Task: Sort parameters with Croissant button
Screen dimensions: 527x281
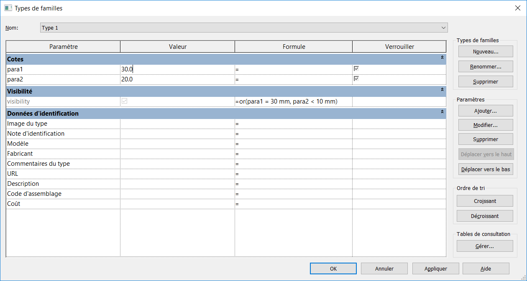Action: 485,201
